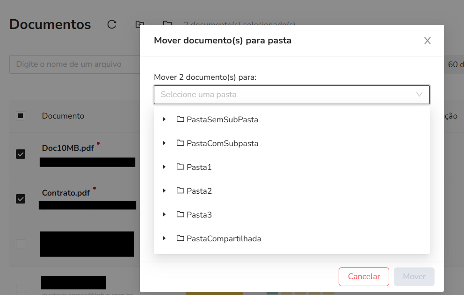Close the Mover documento(s) dialog
The width and height of the screenshot is (464, 295).
(x=427, y=41)
